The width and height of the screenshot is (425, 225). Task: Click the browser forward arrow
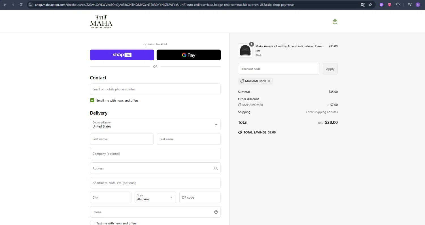pos(13,5)
